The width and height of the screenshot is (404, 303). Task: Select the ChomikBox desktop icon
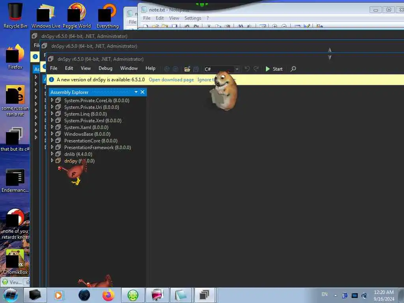coord(15,262)
